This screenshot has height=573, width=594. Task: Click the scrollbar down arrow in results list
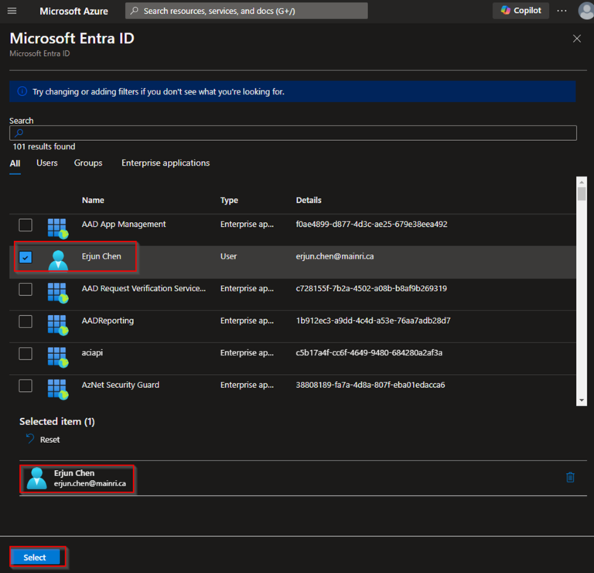[582, 400]
